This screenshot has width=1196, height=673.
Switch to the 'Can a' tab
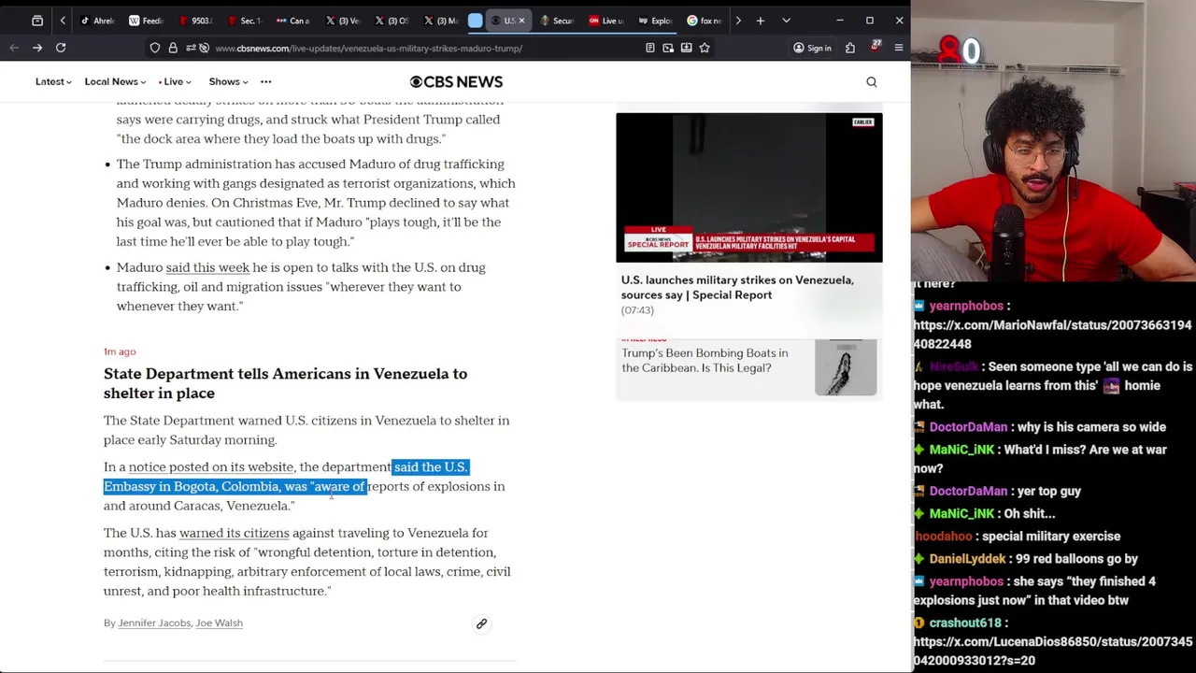coord(293,21)
